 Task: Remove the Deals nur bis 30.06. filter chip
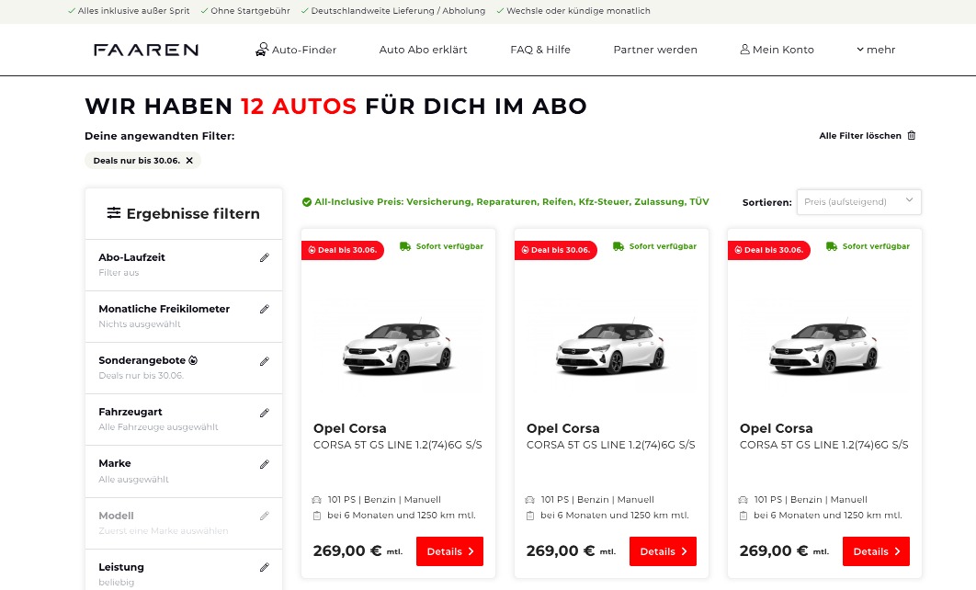[189, 161]
